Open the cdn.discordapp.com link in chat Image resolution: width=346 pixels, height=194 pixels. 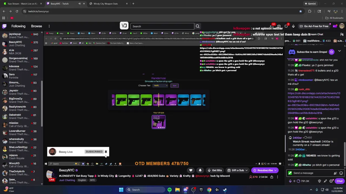(314, 103)
